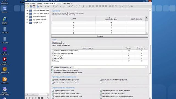Toggle Underline text formatting

(x=66, y=7)
